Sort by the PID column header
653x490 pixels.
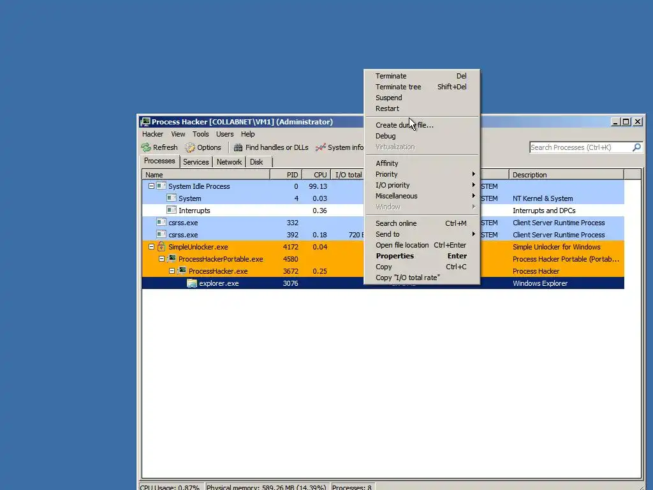point(286,175)
